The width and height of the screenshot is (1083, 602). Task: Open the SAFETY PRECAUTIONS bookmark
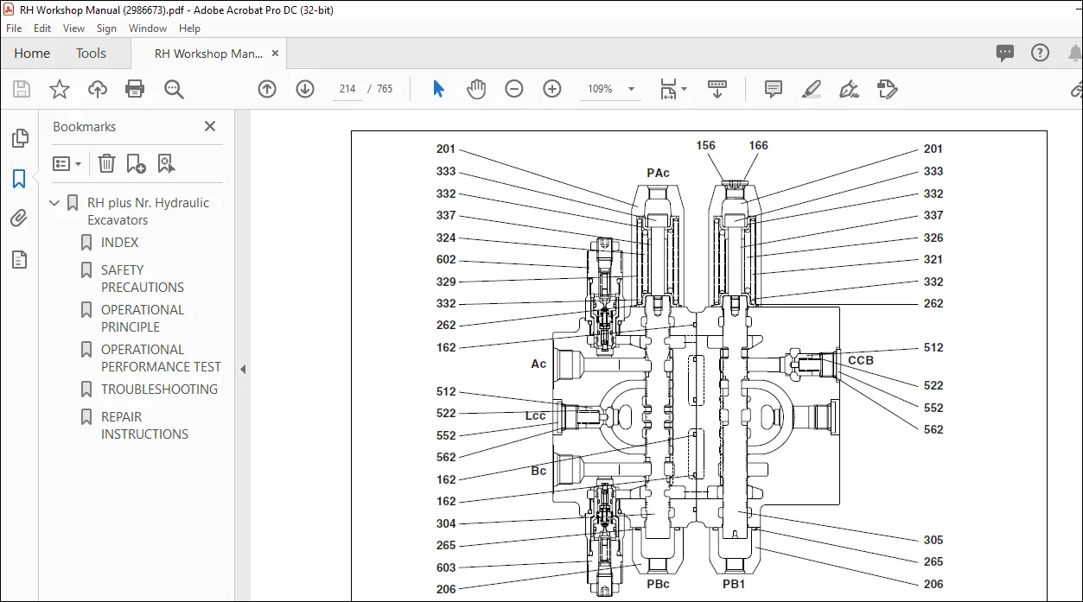[143, 279]
